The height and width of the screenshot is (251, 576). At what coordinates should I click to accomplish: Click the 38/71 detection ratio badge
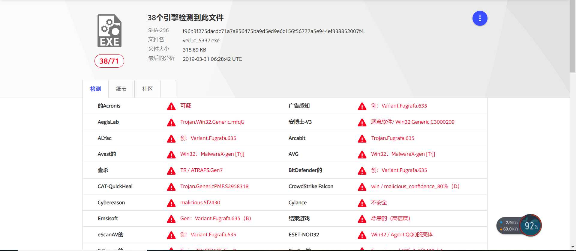pyautogui.click(x=109, y=61)
